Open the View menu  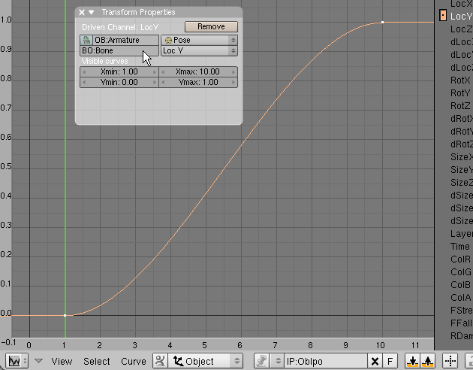[x=62, y=361]
